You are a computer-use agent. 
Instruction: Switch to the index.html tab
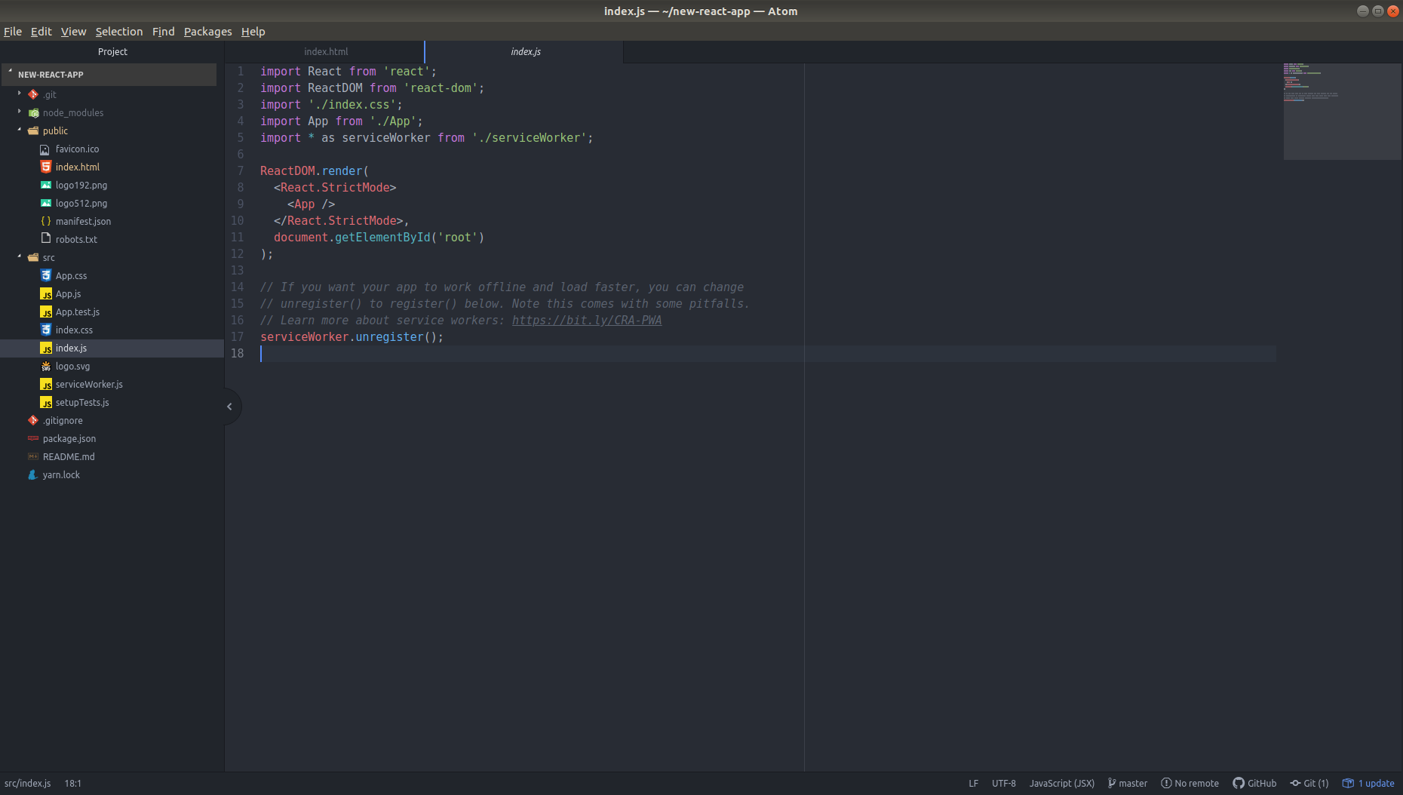(326, 51)
